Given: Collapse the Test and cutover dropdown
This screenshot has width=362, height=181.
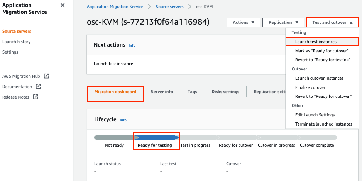Looking at the screenshot, I should click(x=332, y=22).
